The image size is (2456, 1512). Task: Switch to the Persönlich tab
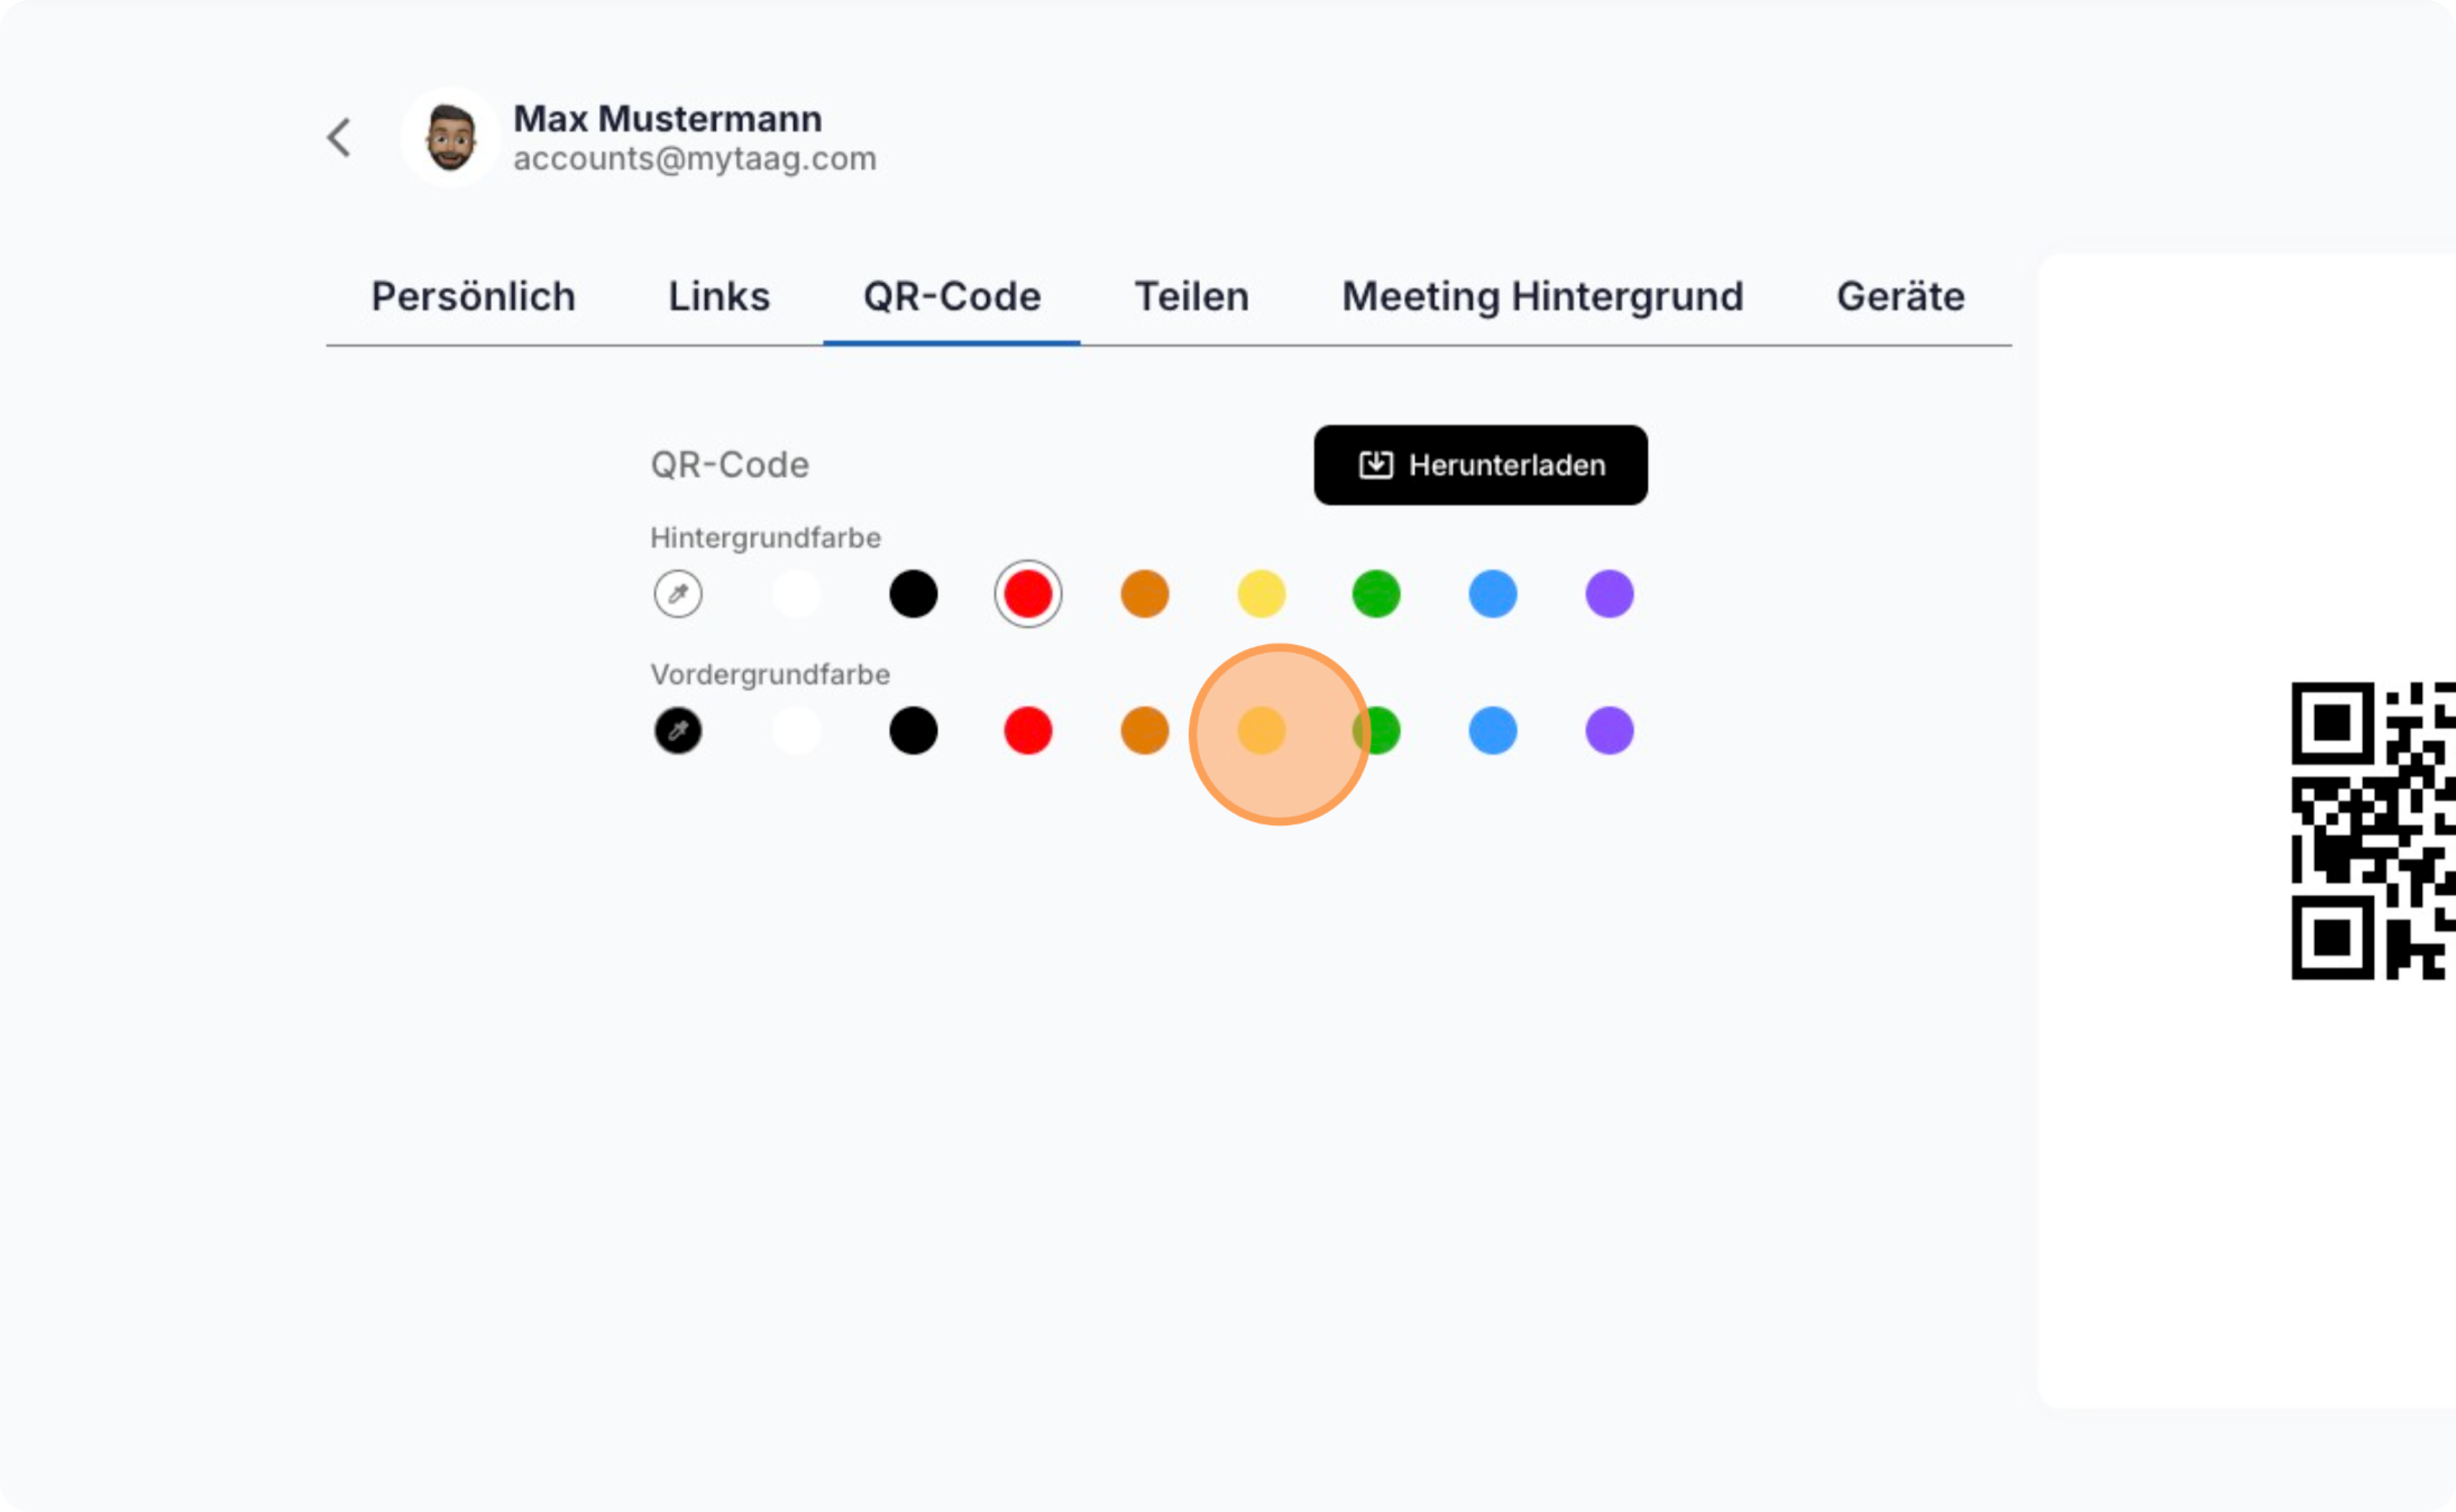click(473, 297)
